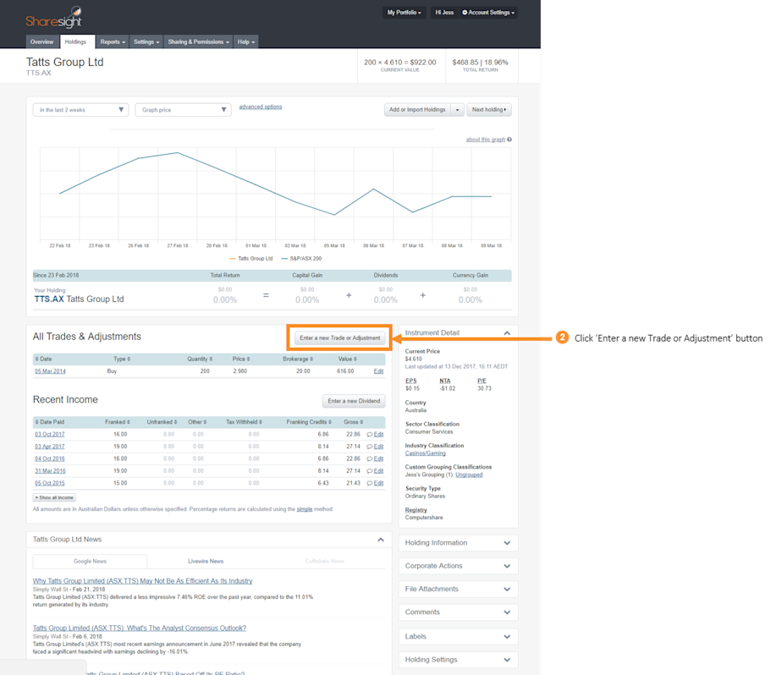Open the 03 Apr 2017 dividend link
The image size is (776, 675).
(49, 447)
